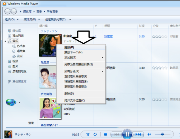Sort by the 唱片集 column header
Image resolution: width=180 pixels, height=139 pixels.
[x=66, y=26]
